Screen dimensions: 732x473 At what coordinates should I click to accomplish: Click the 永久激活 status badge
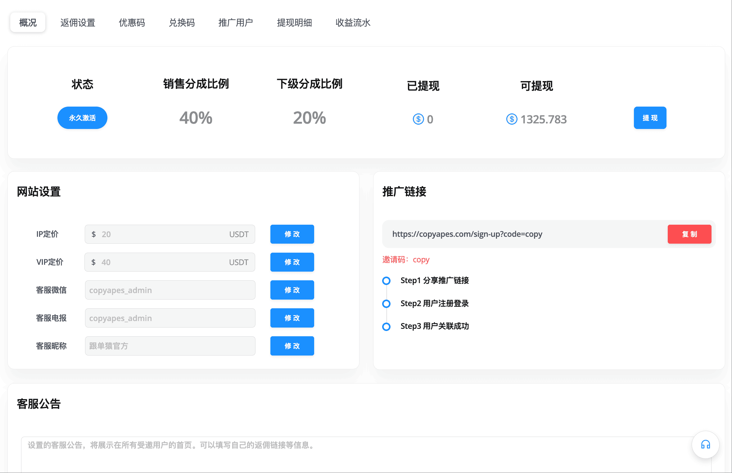tap(82, 118)
